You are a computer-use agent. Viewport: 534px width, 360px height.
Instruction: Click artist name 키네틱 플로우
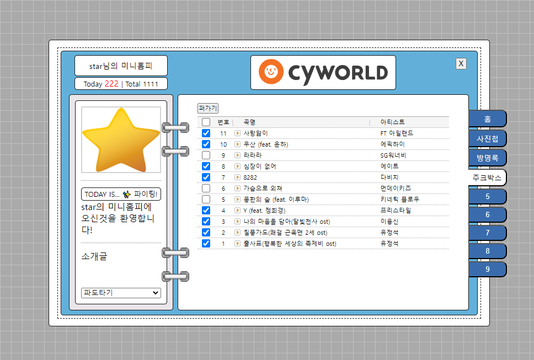click(400, 200)
